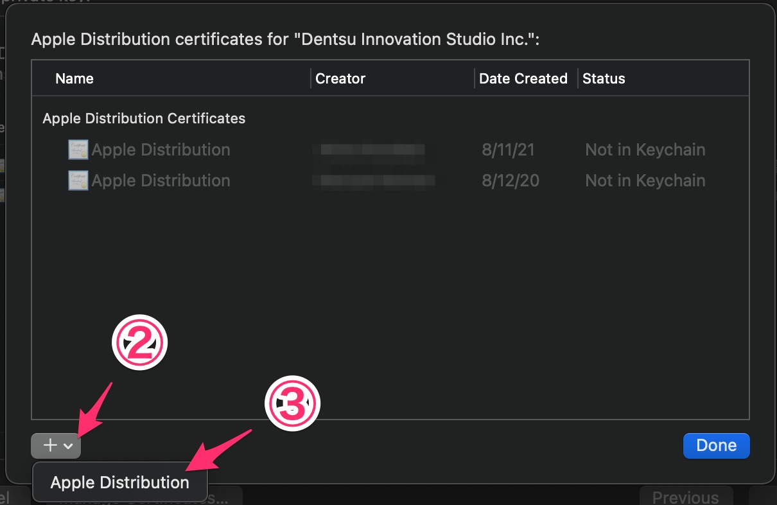The width and height of the screenshot is (777, 505).
Task: Sort by the Name column header
Action: coord(74,78)
